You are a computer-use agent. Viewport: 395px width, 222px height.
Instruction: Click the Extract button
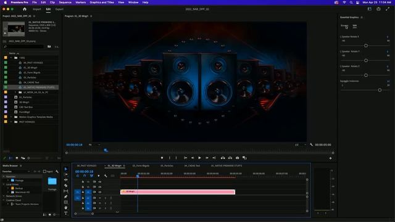tap(230, 158)
